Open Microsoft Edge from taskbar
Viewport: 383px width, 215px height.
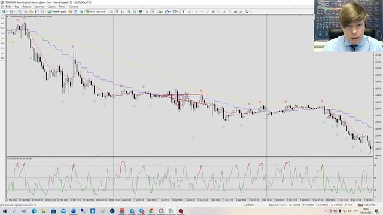34,211
